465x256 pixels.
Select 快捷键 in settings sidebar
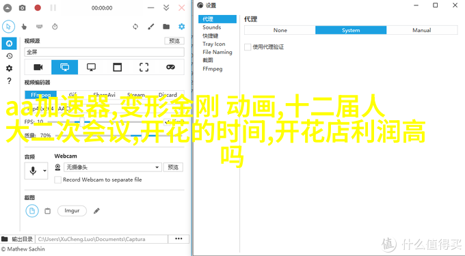coord(210,35)
